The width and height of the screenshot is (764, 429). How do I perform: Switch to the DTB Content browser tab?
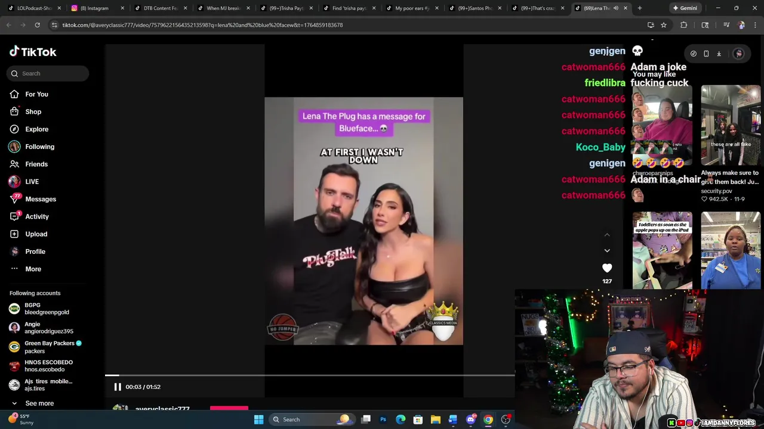160,8
